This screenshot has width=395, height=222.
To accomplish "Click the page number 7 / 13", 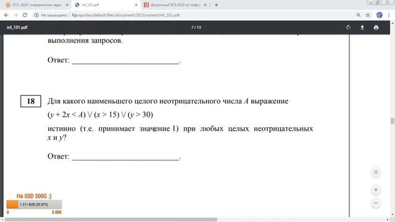I will point(196,27).
